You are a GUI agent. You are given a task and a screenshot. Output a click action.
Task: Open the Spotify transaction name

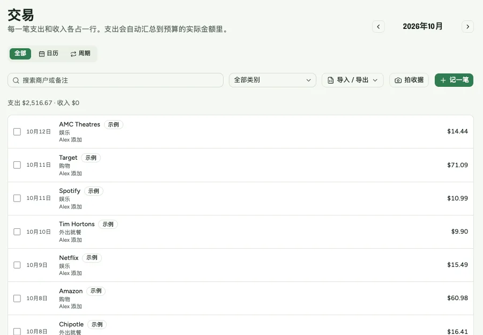[70, 191]
